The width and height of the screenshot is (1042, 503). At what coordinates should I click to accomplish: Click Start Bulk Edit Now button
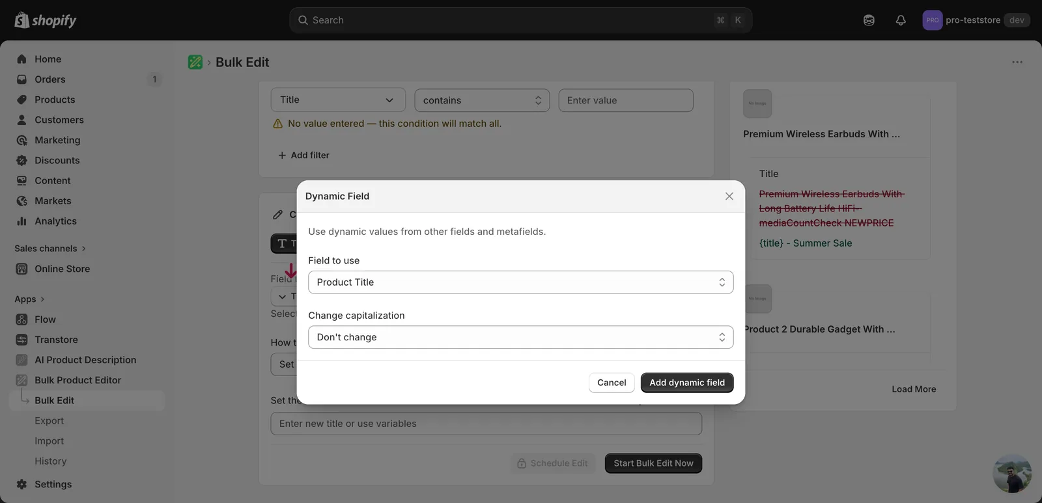point(653,463)
